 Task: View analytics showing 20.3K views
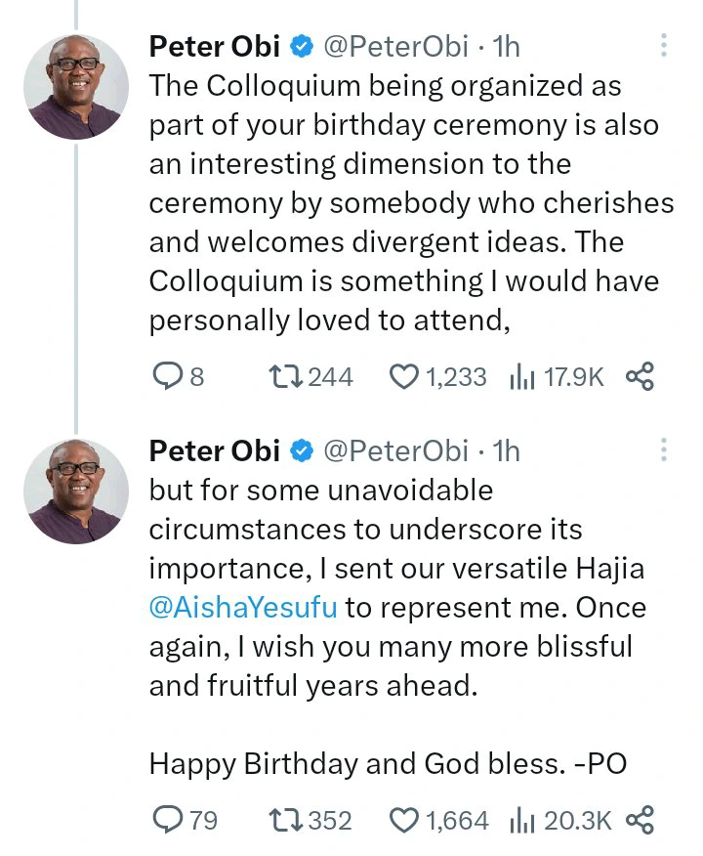(x=560, y=820)
